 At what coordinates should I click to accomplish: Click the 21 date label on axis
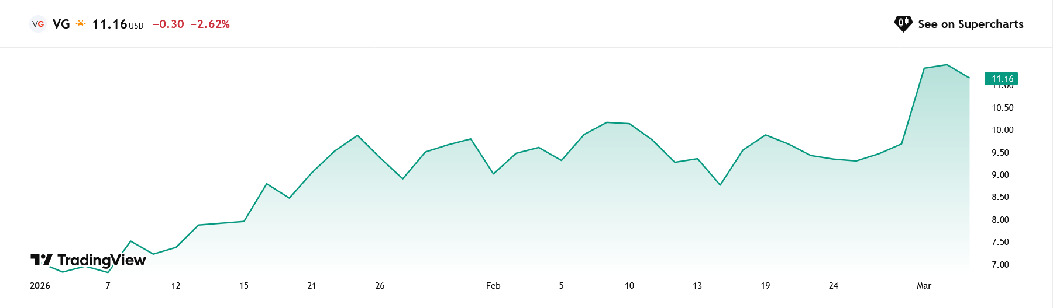point(312,286)
